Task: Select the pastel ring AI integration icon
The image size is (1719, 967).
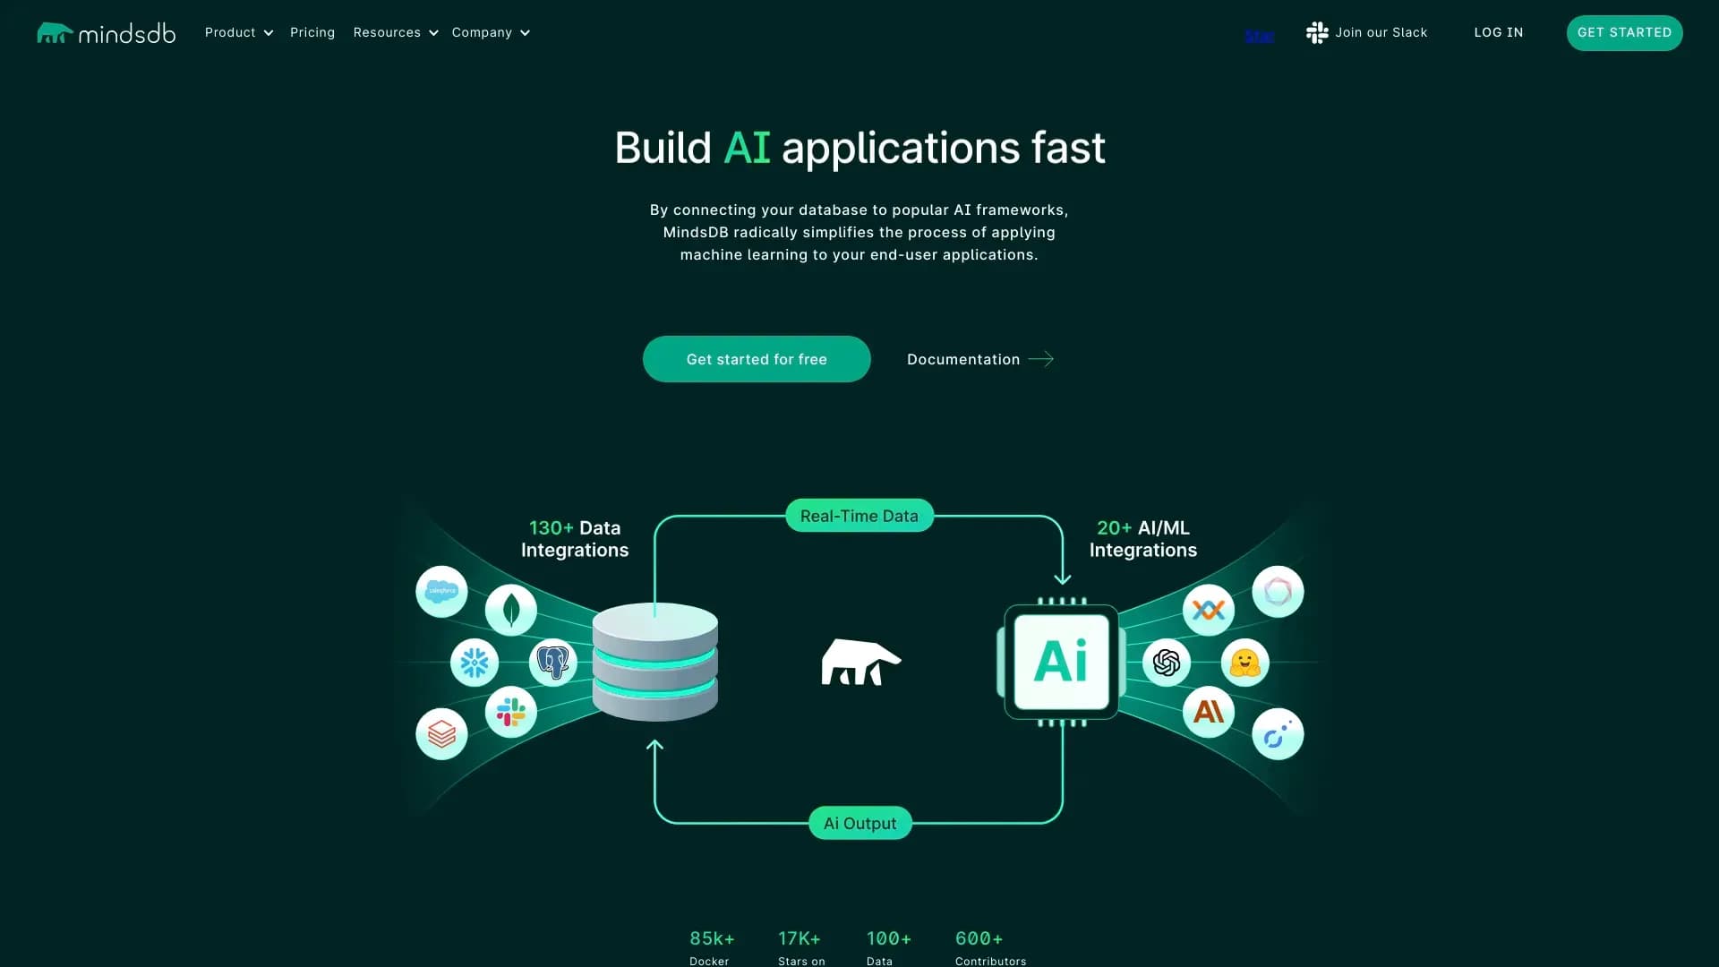Action: click(1278, 591)
